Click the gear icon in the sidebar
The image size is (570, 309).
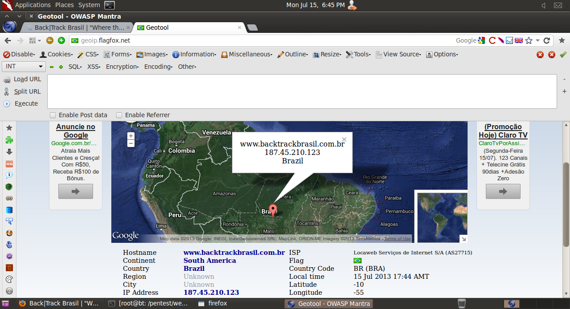click(x=9, y=291)
